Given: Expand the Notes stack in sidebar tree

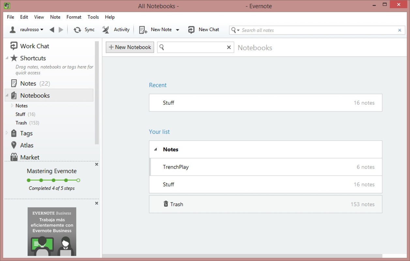Looking at the screenshot, I should pyautogui.click(x=12, y=105).
